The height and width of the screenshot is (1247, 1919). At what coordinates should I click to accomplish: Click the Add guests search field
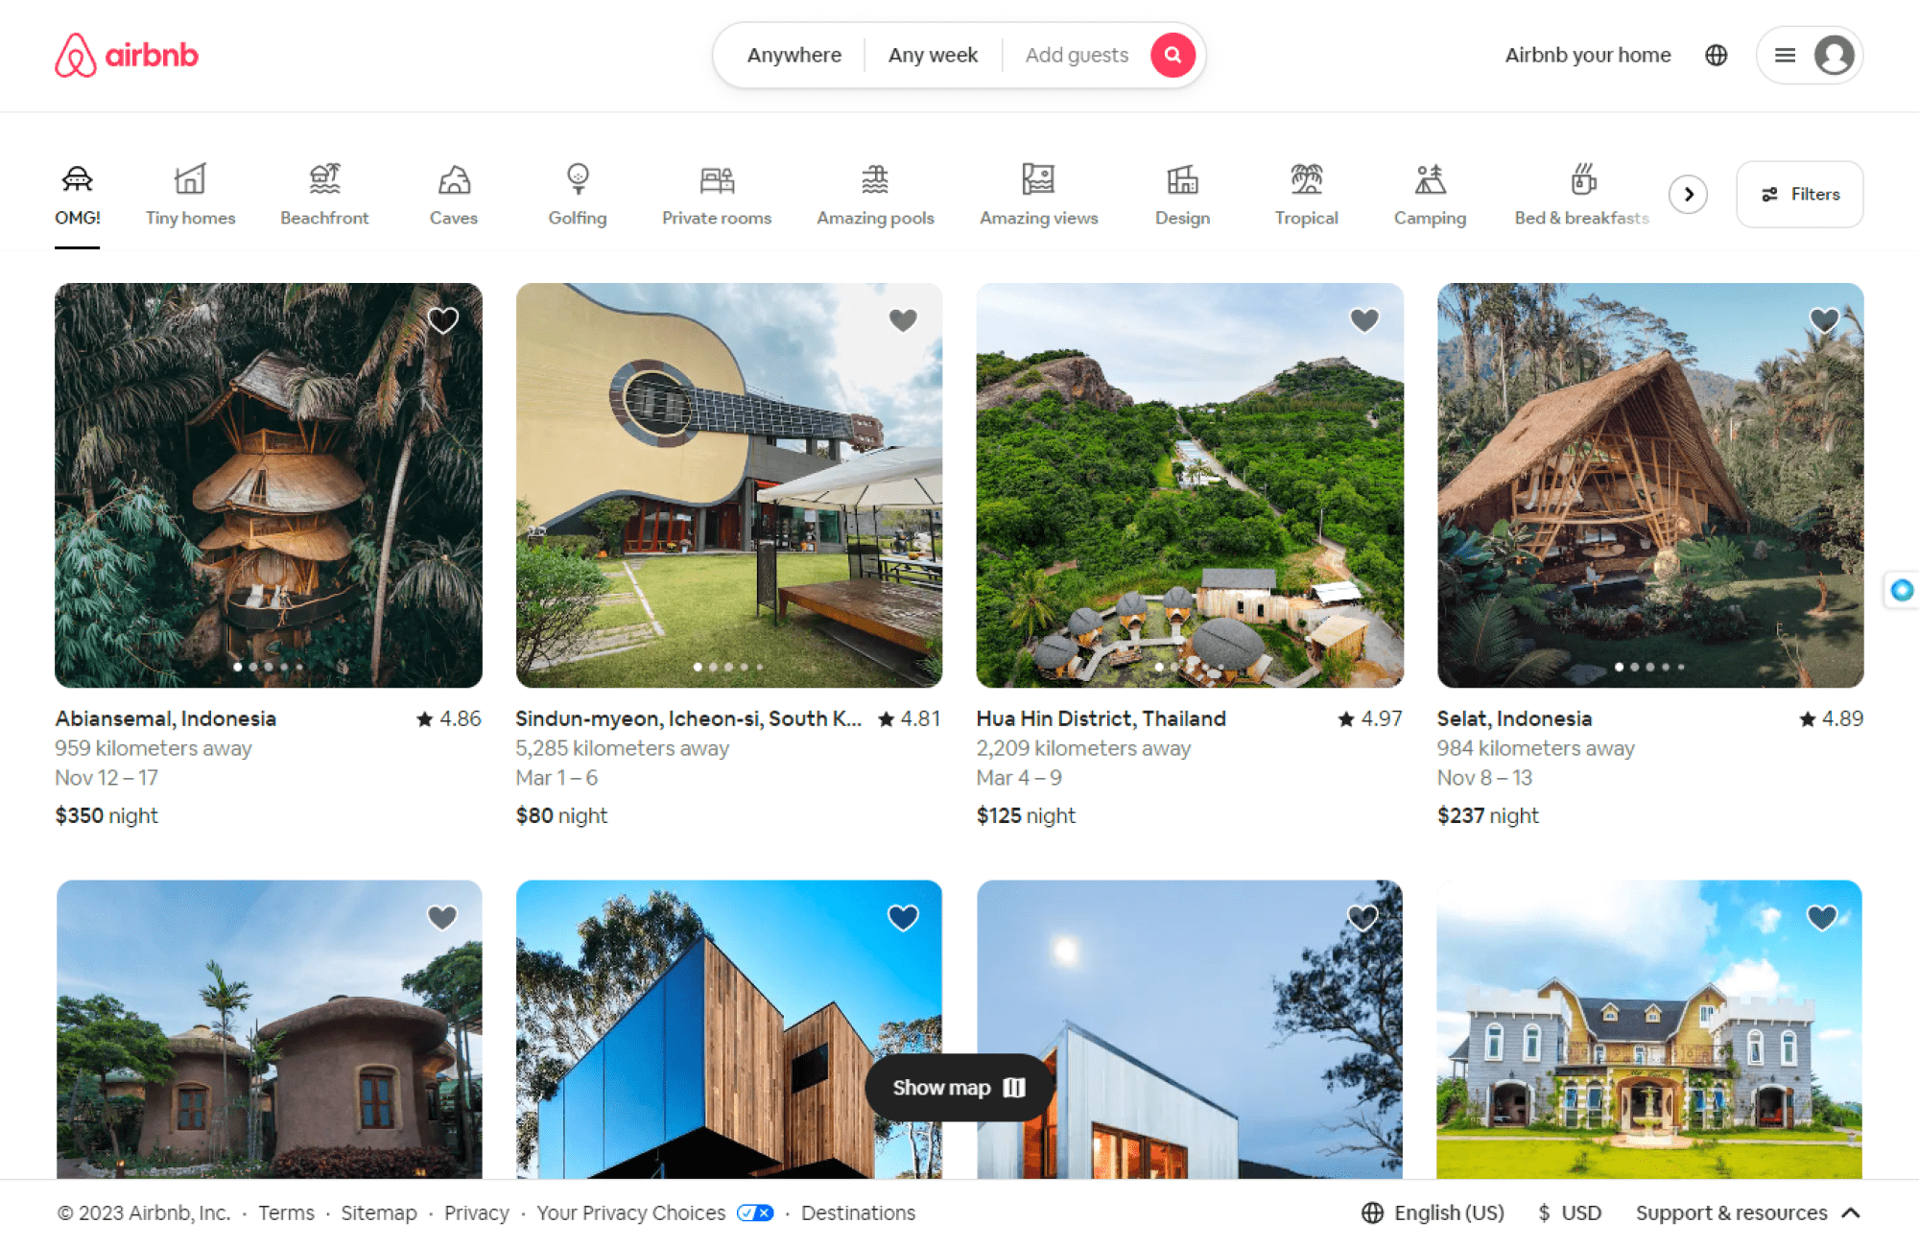(x=1076, y=56)
